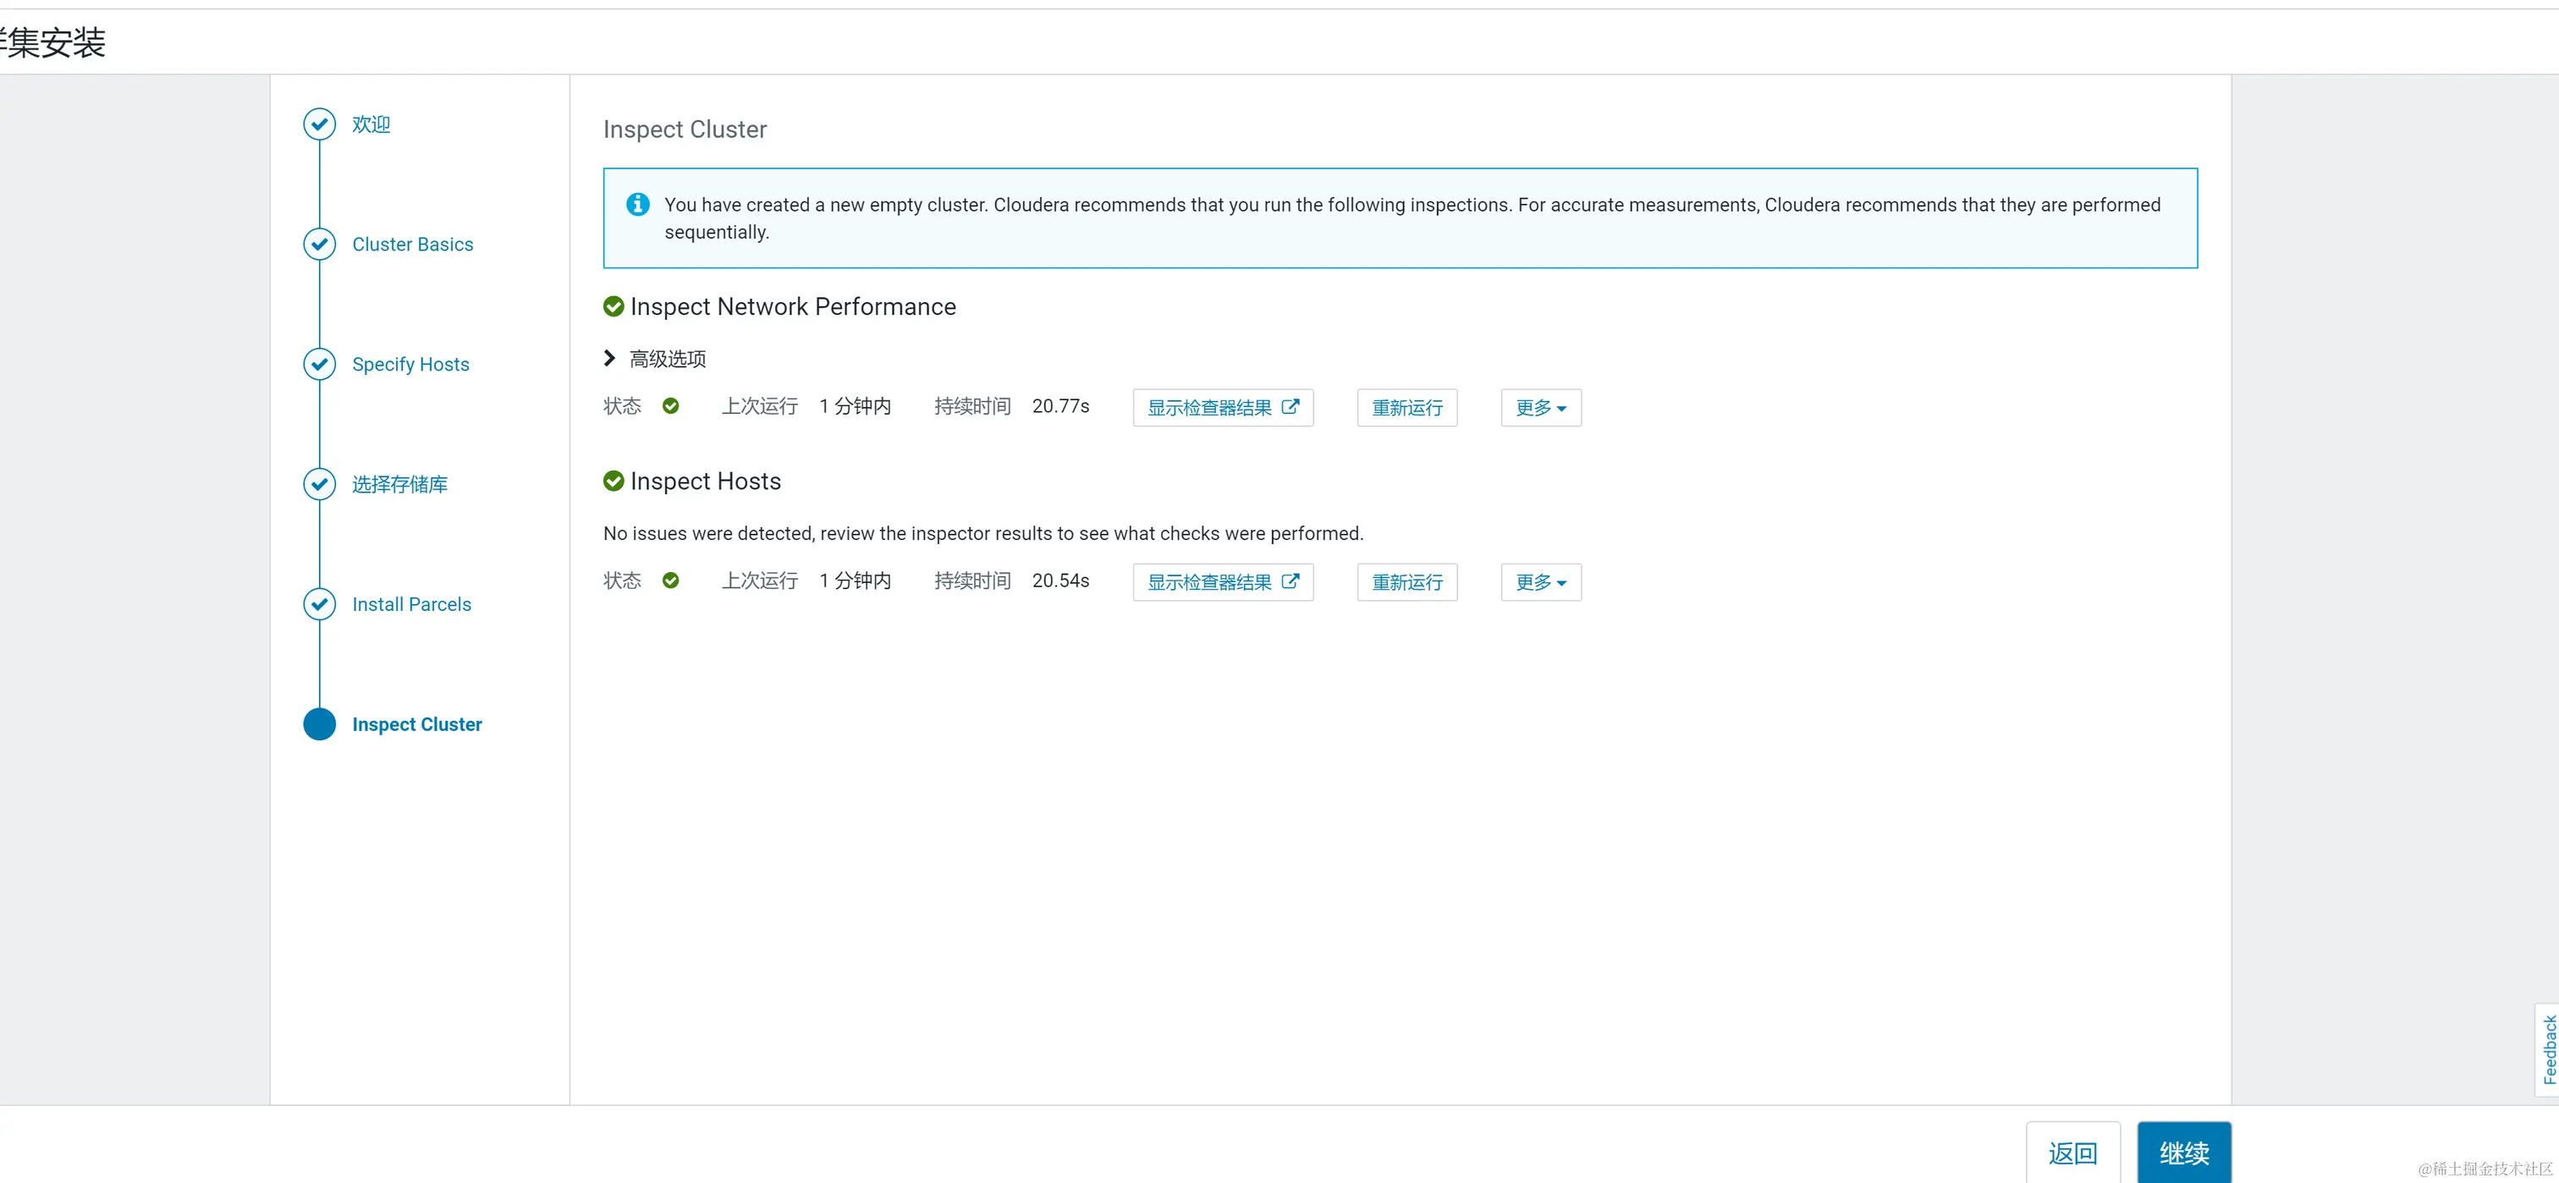This screenshot has height=1183, width=2559.
Task: Open the Specify Hosts wizard step
Action: 410,365
